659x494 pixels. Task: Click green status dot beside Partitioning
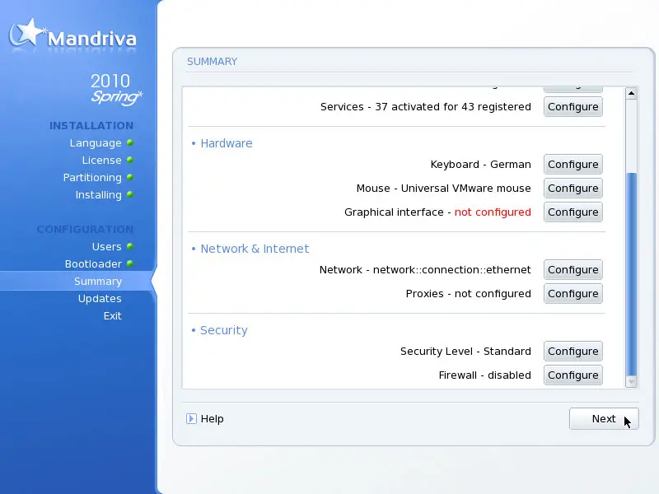130,177
